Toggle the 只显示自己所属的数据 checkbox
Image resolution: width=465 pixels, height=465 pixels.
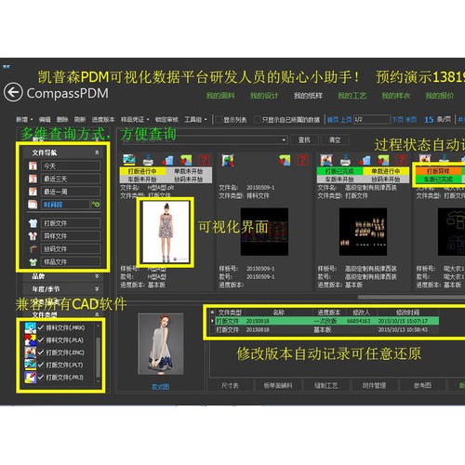[258, 119]
